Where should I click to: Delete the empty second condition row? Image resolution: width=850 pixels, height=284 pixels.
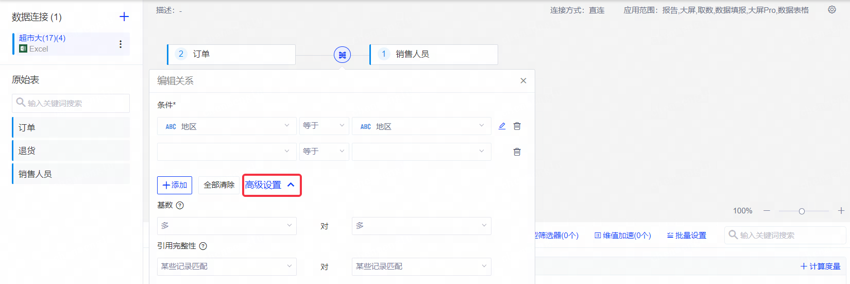click(x=517, y=152)
